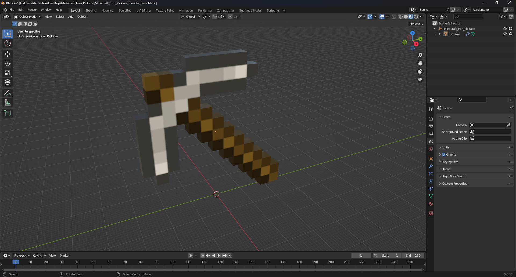Click the End frame field 250
This screenshot has height=277, width=516.
[413, 256]
